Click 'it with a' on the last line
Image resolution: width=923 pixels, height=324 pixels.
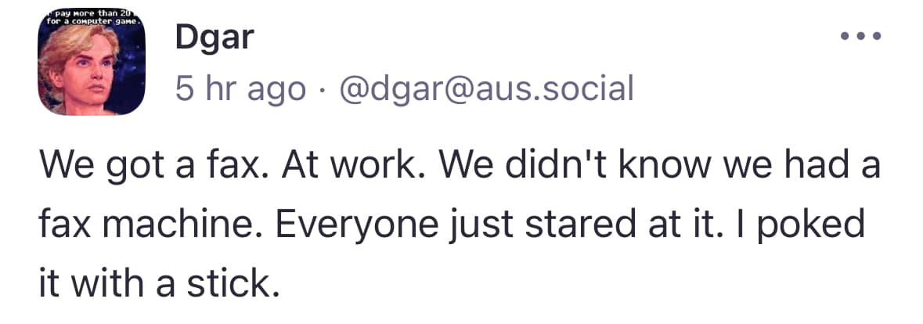109,283
